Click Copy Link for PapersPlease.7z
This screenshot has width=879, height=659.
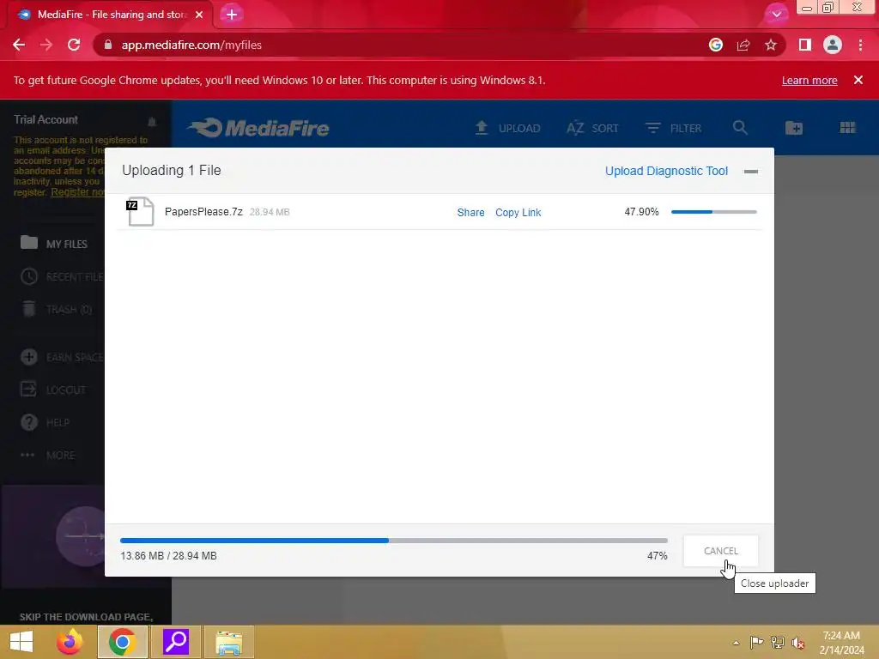click(x=518, y=213)
